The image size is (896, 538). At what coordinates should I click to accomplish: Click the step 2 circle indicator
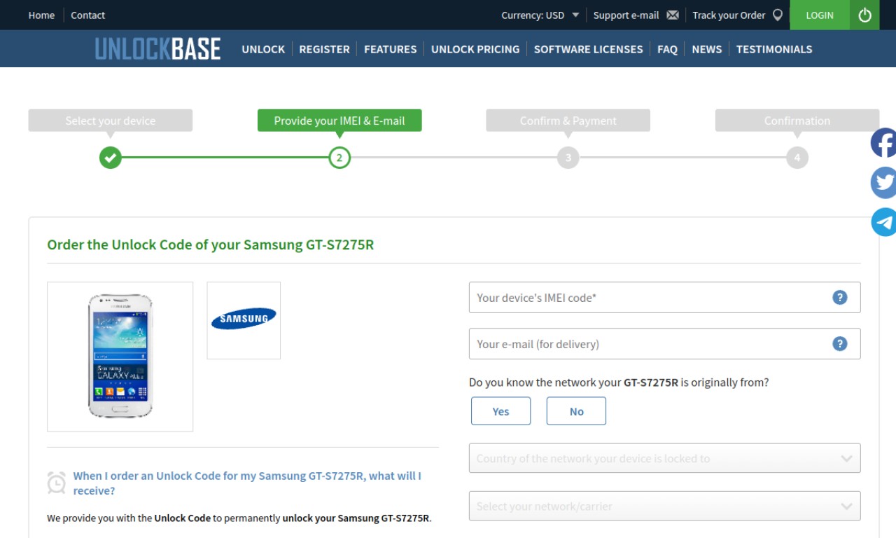tap(339, 158)
